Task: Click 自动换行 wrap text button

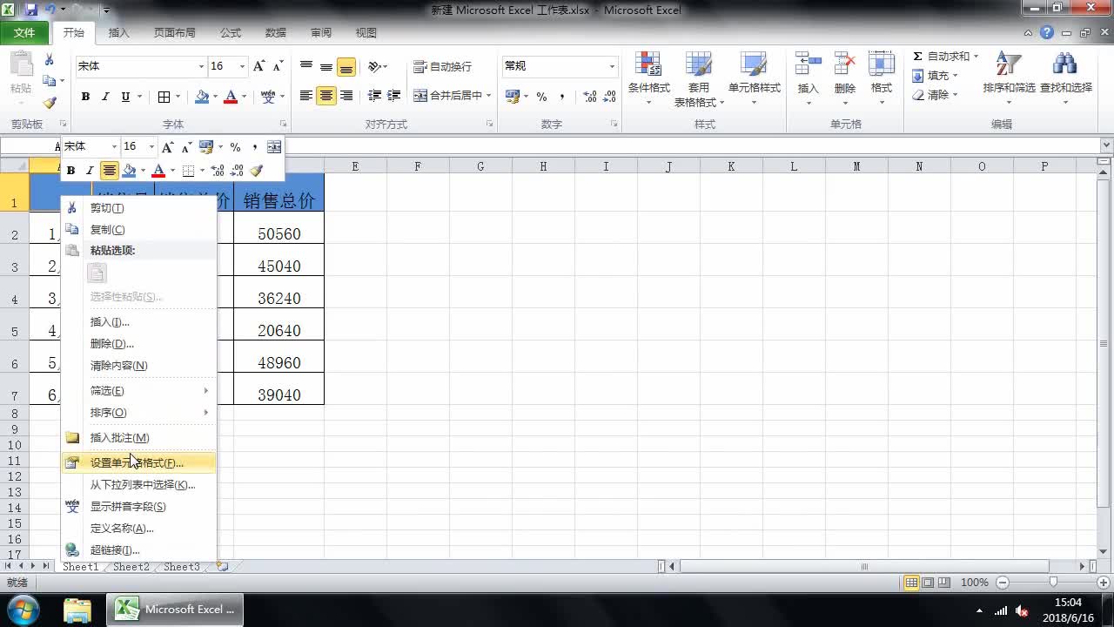Action: click(442, 66)
